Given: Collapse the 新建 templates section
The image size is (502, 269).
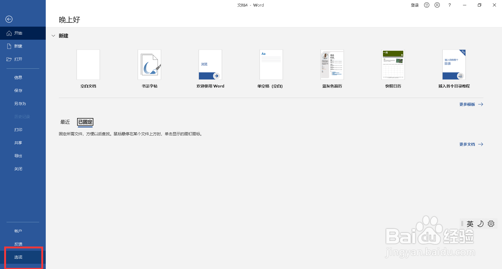Looking at the screenshot, I should 53,36.
